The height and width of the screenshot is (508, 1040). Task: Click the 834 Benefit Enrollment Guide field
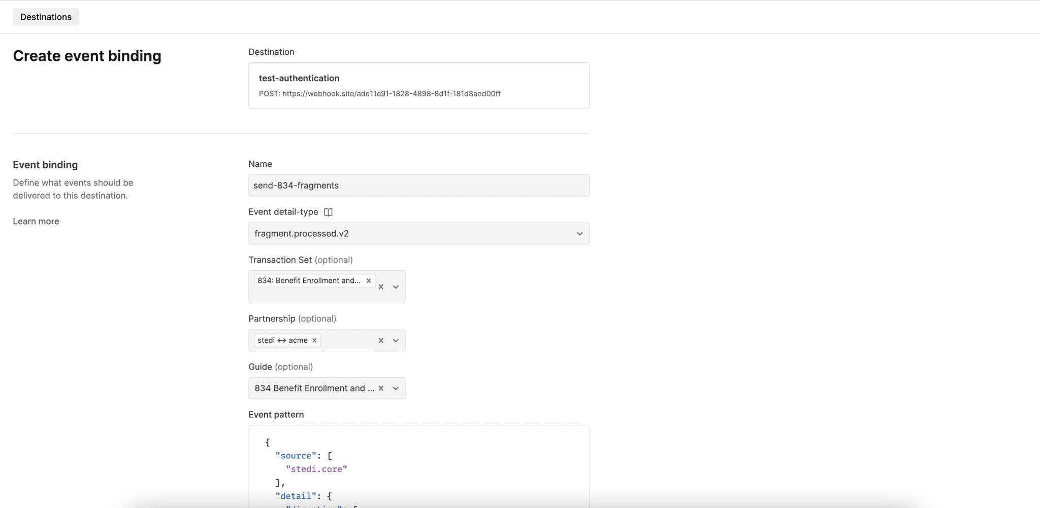[313, 388]
